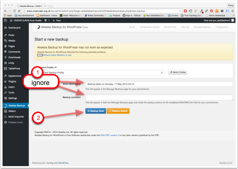Open the Configuration wizard nav item

[149, 27]
